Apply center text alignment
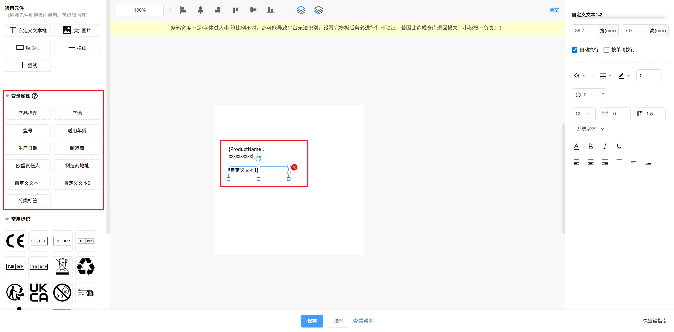 point(591,162)
